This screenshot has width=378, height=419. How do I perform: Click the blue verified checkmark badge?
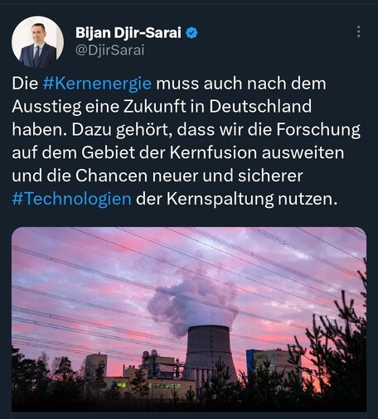coord(191,33)
